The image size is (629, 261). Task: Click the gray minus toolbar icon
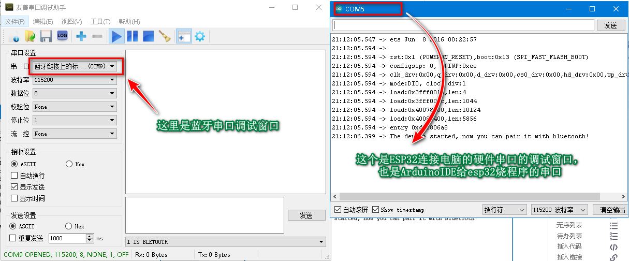click(x=97, y=36)
